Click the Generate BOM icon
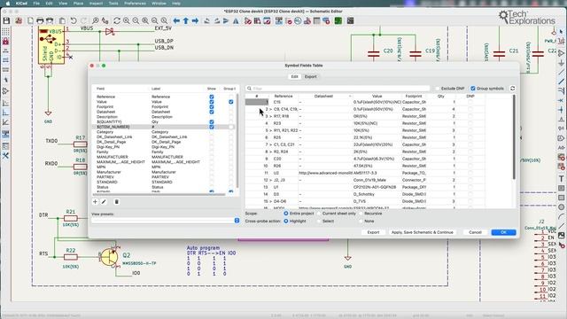 coord(326,21)
